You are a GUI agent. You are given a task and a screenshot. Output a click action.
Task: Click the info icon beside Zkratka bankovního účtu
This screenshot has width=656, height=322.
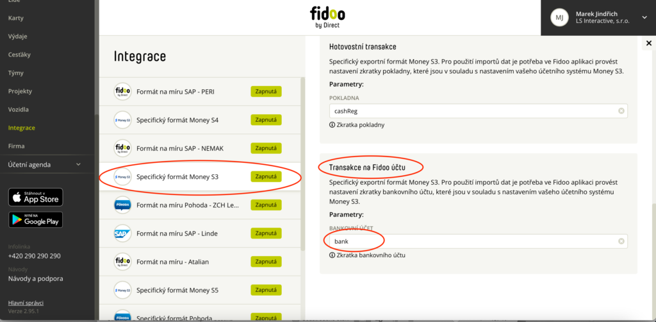[332, 255]
